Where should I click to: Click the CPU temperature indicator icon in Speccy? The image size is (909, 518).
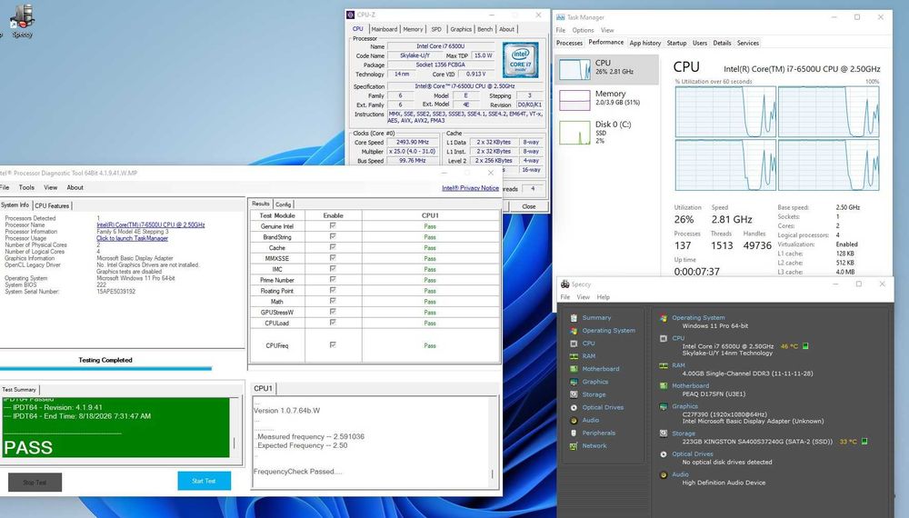coord(805,346)
